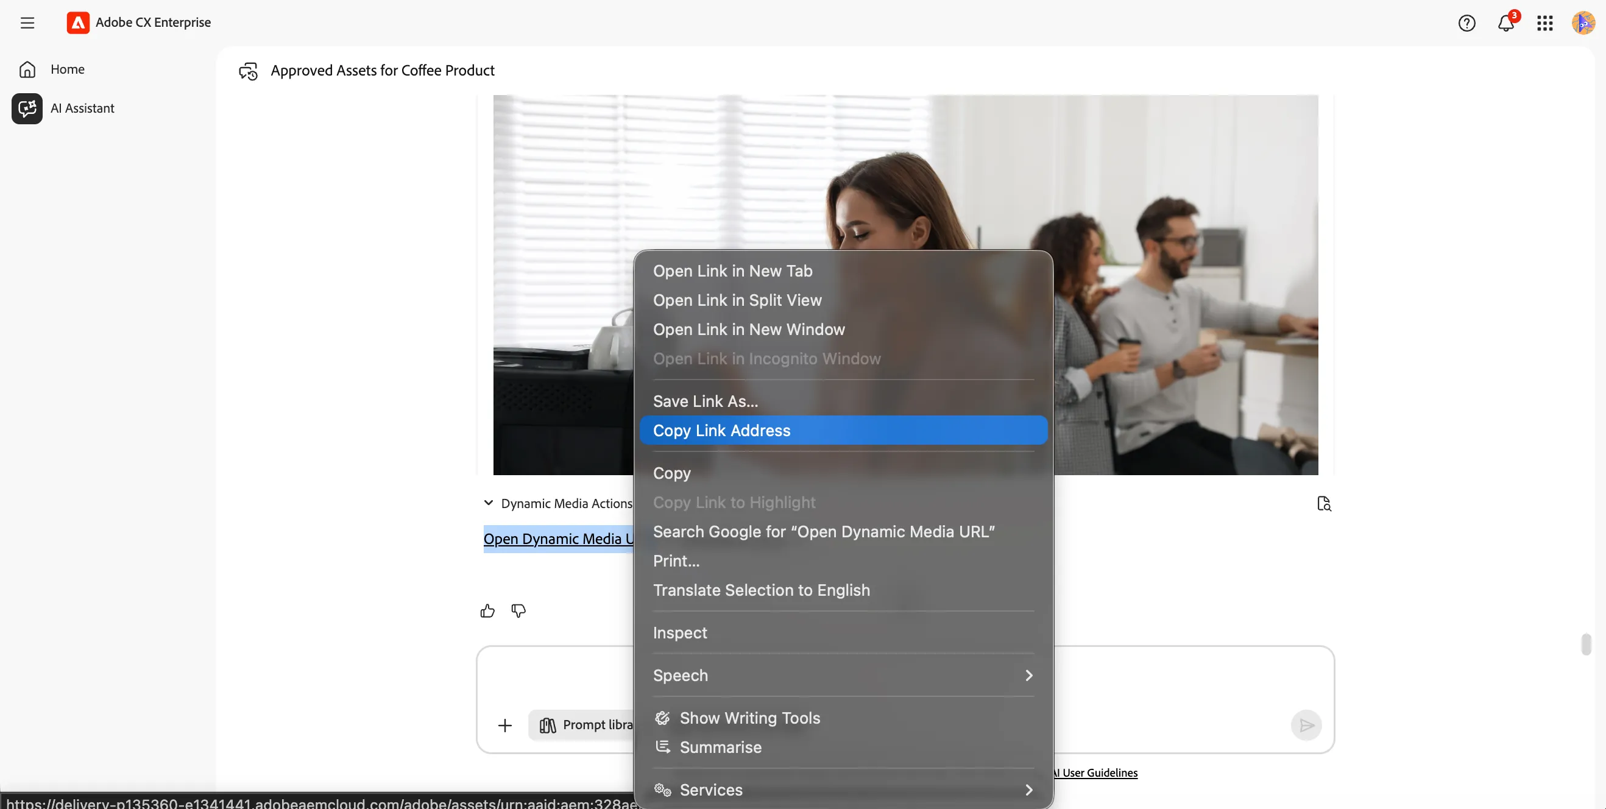1606x809 pixels.
Task: Select Copy Link Address
Action: [843, 431]
